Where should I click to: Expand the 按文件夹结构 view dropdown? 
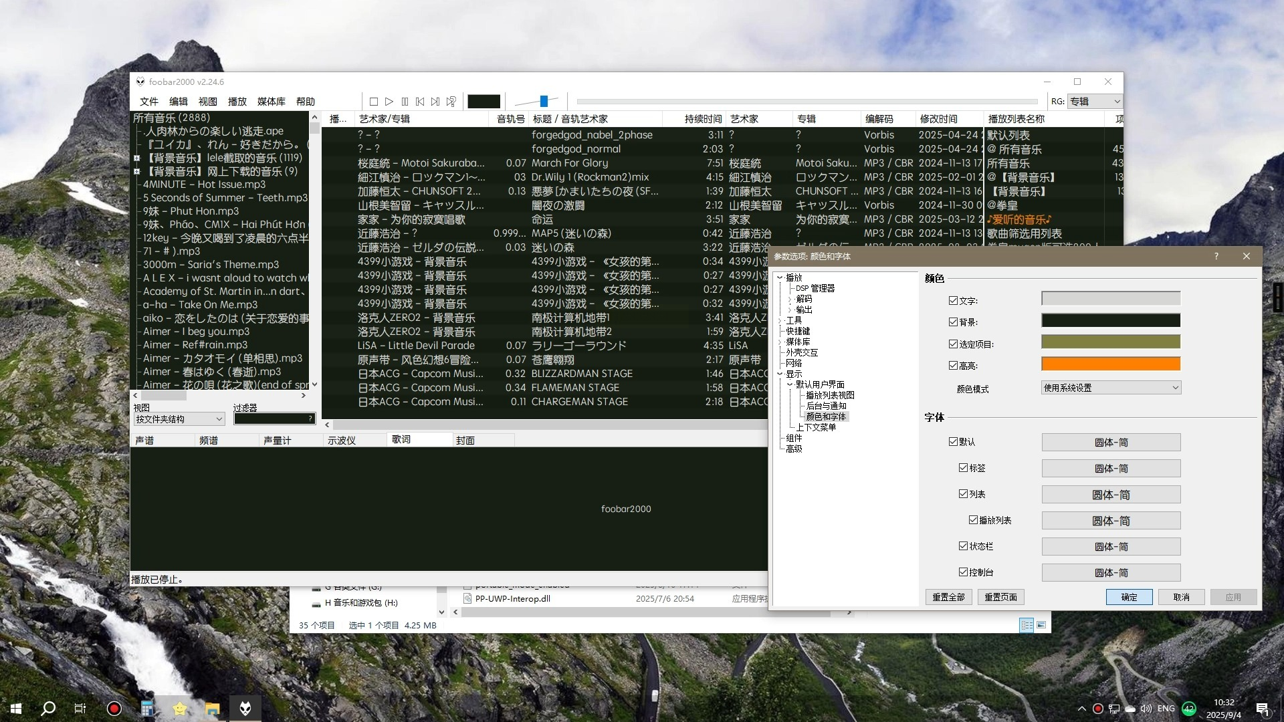tap(179, 419)
